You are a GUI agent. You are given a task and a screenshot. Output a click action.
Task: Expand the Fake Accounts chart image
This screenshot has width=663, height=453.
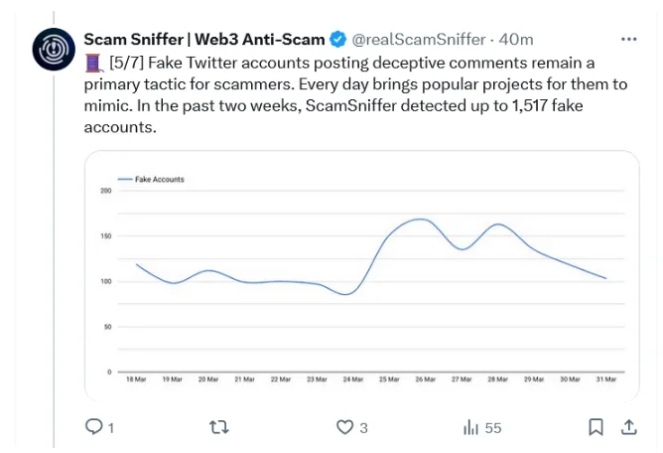pyautogui.click(x=362, y=276)
